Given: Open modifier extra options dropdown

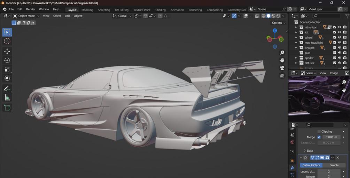Looking at the screenshot, I should pyautogui.click(x=333, y=158).
